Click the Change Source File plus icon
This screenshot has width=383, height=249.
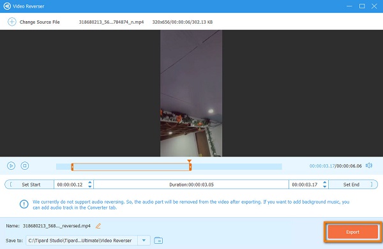pyautogui.click(x=11, y=22)
